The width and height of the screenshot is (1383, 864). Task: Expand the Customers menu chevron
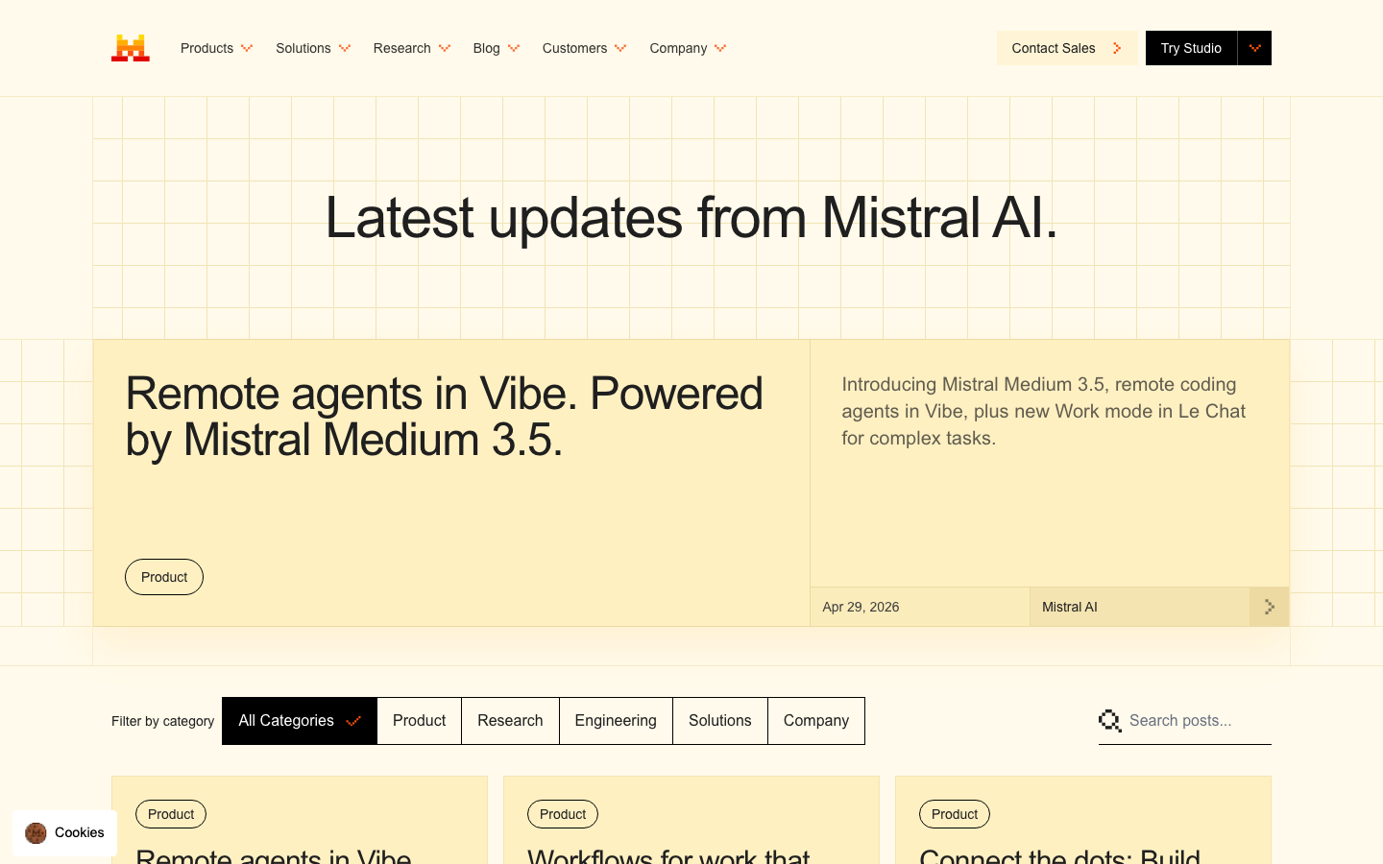pyautogui.click(x=620, y=48)
